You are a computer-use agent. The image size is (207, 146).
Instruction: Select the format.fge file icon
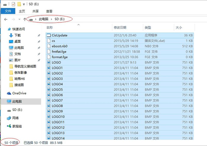point(49,57)
